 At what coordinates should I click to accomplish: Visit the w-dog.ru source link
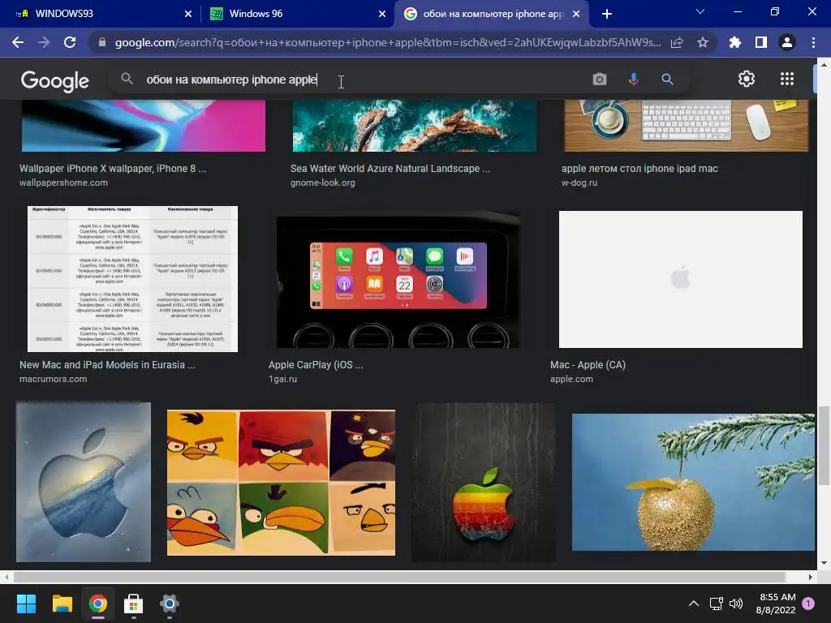pos(579,183)
